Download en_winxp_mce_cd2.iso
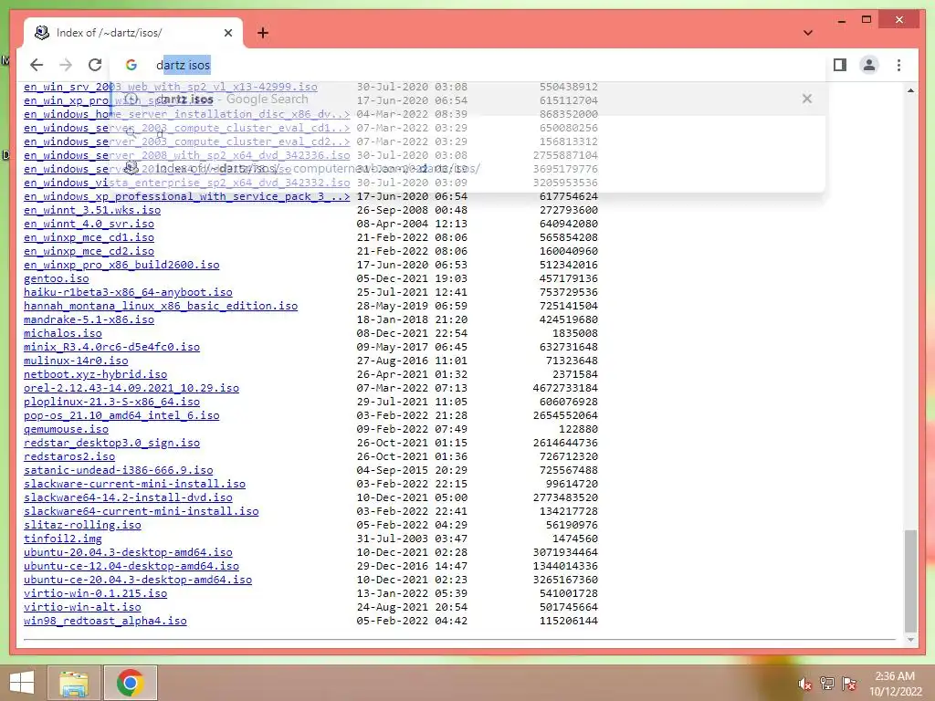The width and height of the screenshot is (935, 701). click(x=89, y=251)
